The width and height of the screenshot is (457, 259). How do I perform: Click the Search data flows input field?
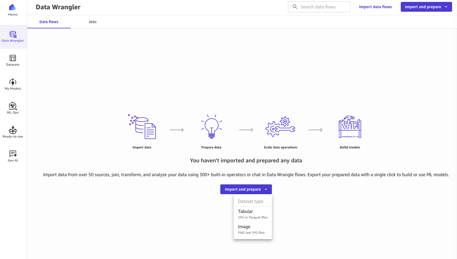click(322, 7)
